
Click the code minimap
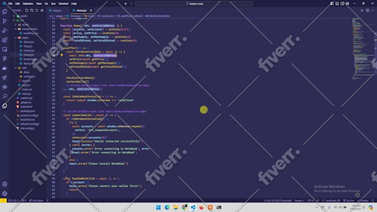363,48
